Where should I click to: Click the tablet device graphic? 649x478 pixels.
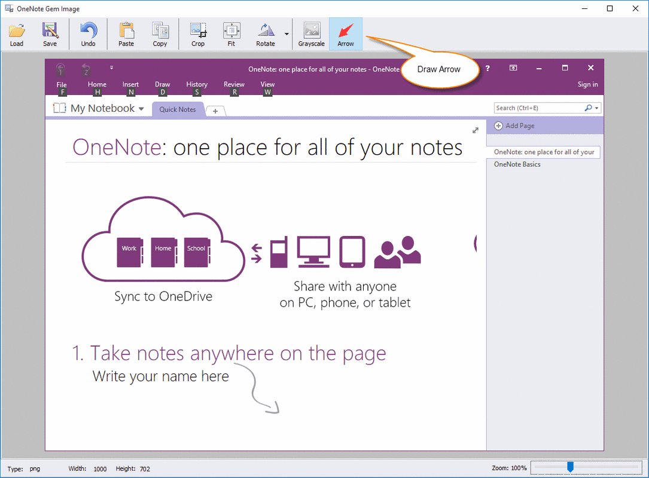coord(352,252)
